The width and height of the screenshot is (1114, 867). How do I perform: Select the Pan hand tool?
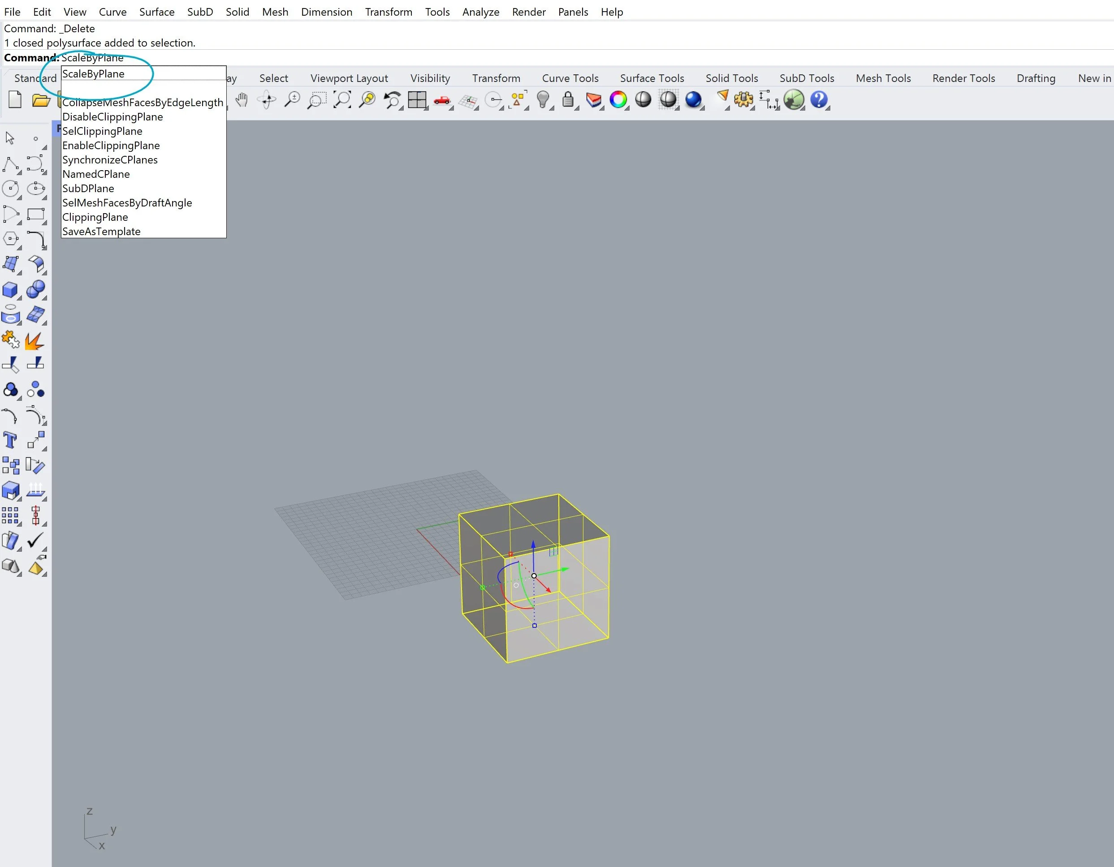241,100
